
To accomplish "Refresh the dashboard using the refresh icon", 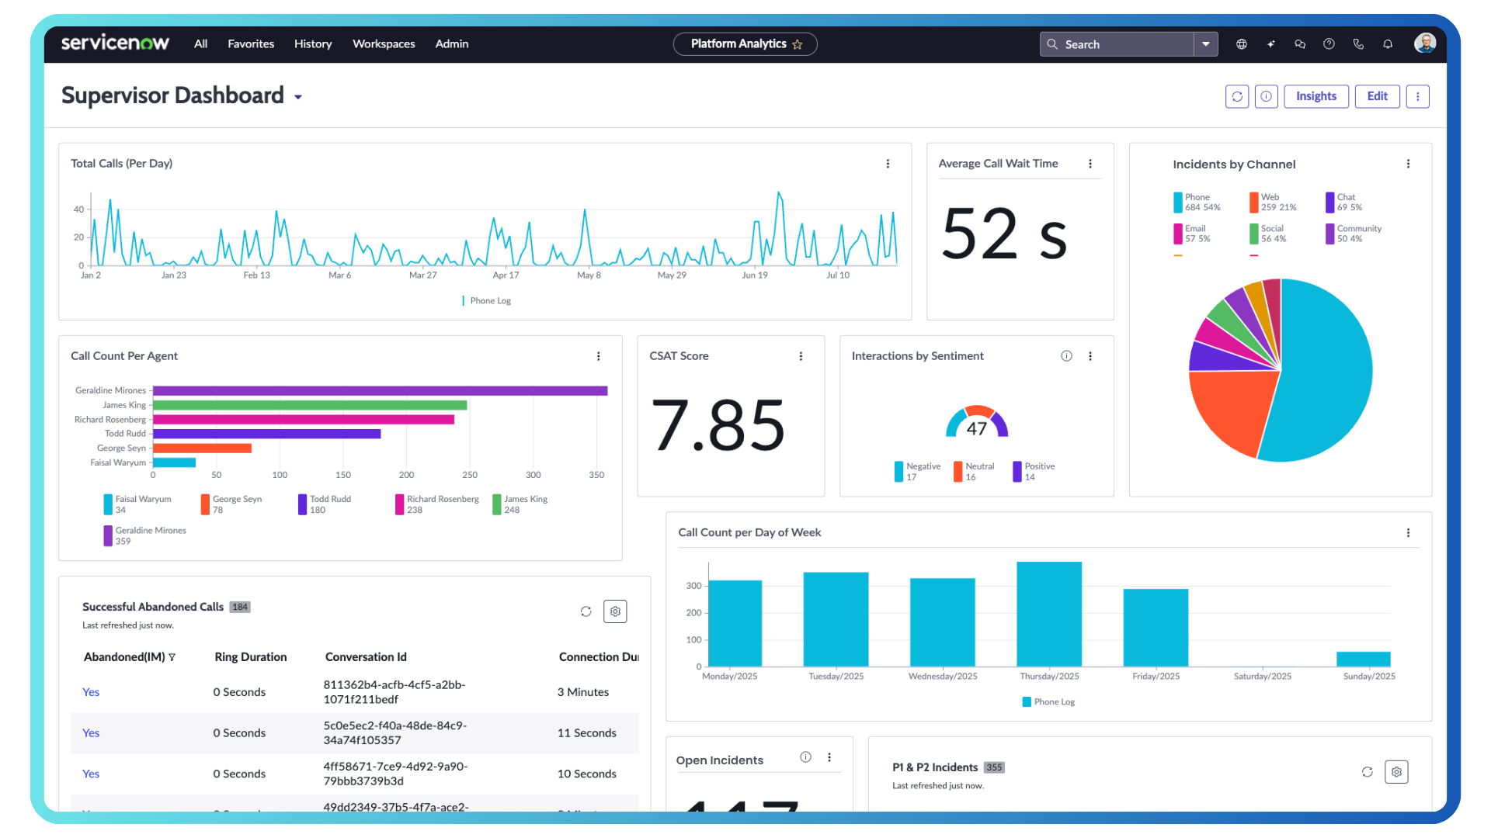I will coord(1237,96).
